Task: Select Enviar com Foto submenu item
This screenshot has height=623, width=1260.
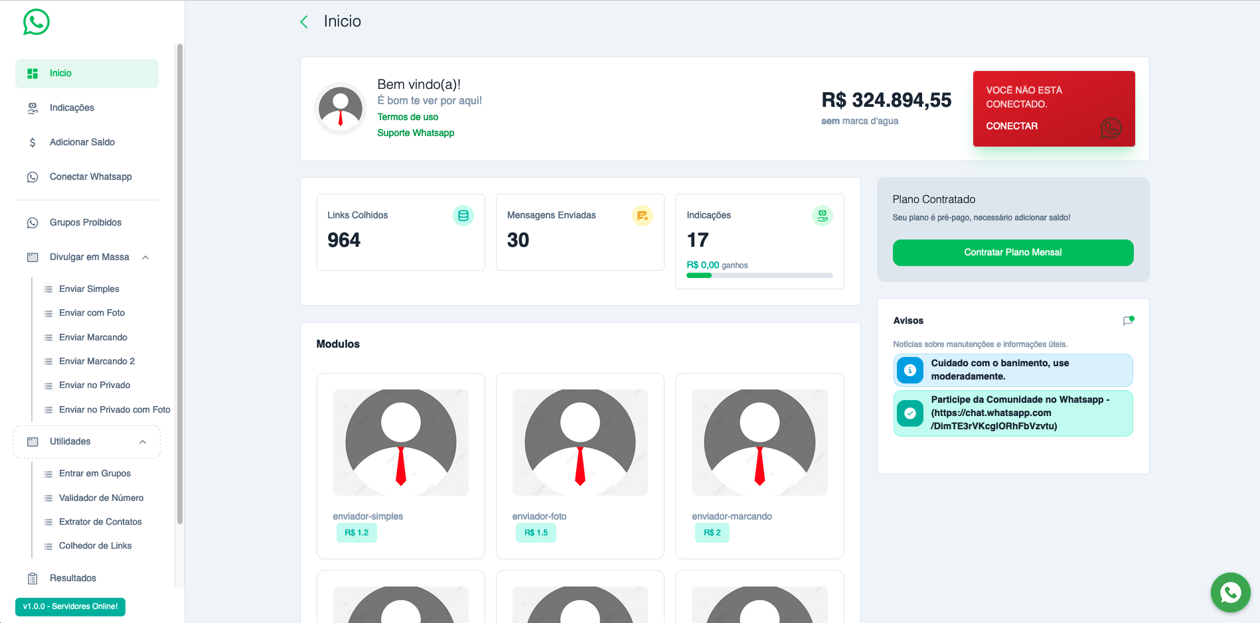Action: (x=92, y=313)
